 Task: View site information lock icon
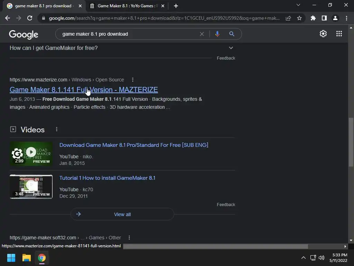coord(44,18)
